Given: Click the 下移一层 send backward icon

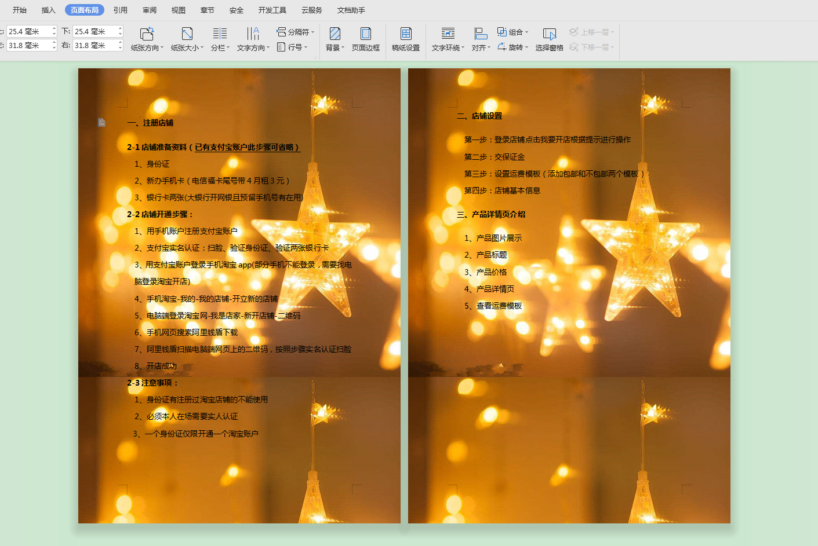Looking at the screenshot, I should 574,47.
